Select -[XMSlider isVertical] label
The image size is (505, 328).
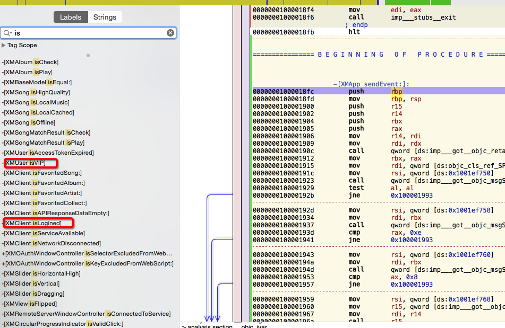[31, 283]
